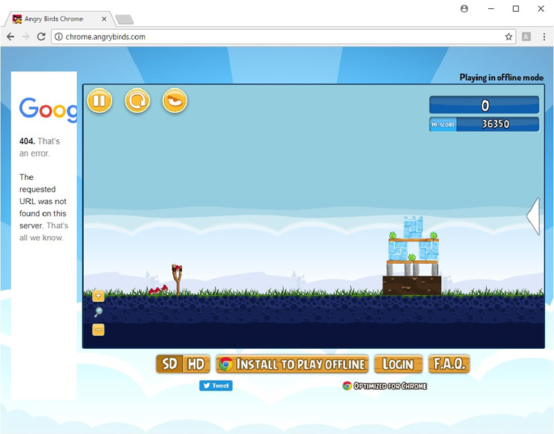Image resolution: width=554 pixels, height=434 pixels.
Task: Click the 404. That's an error text
Action: coord(39,147)
